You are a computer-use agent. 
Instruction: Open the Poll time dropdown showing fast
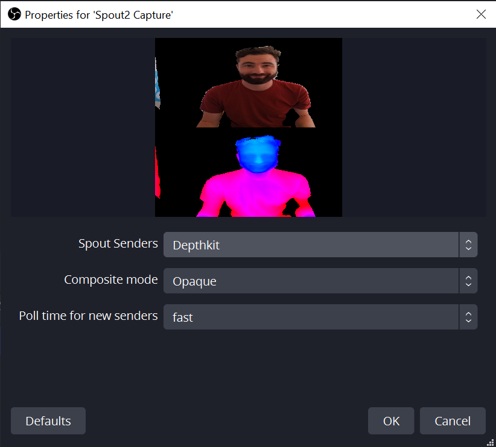click(x=302, y=316)
